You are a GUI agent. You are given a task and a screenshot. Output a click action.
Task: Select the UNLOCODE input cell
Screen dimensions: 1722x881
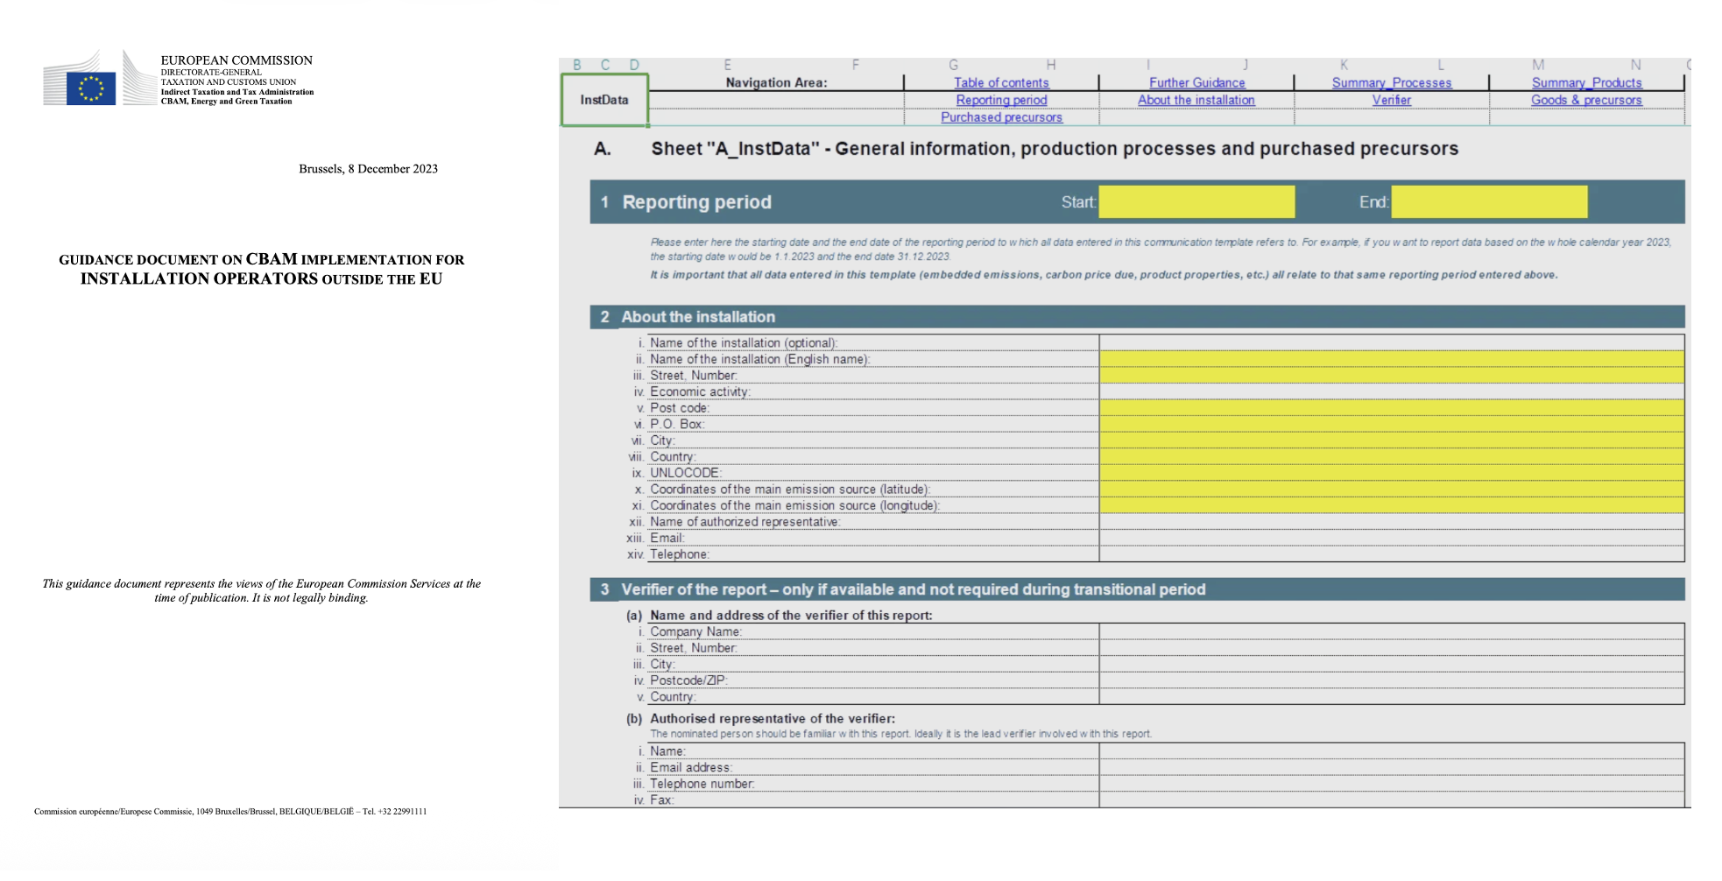coord(1391,473)
